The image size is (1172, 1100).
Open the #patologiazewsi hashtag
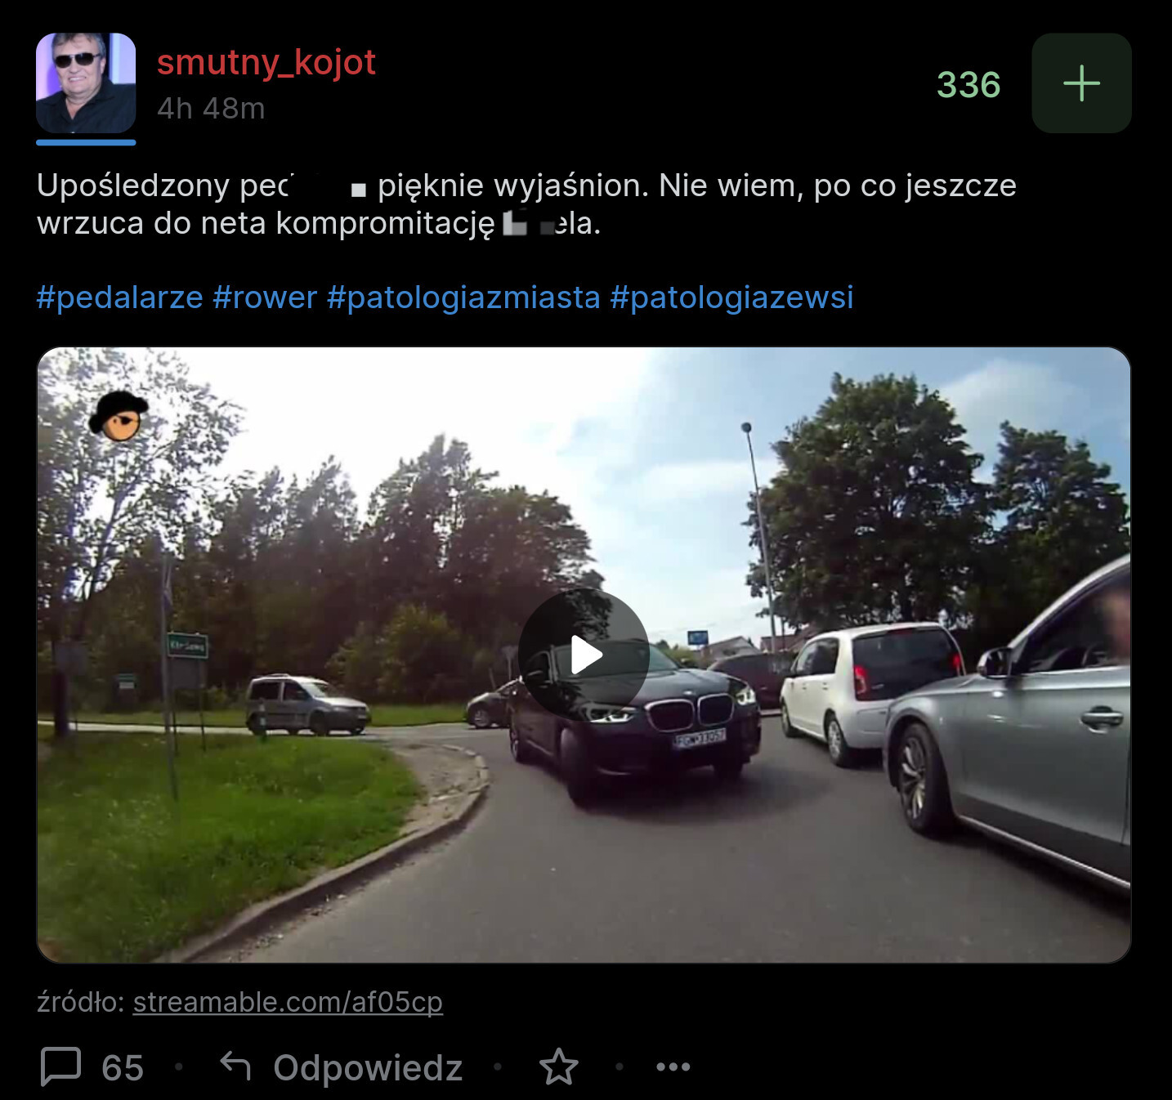point(731,297)
